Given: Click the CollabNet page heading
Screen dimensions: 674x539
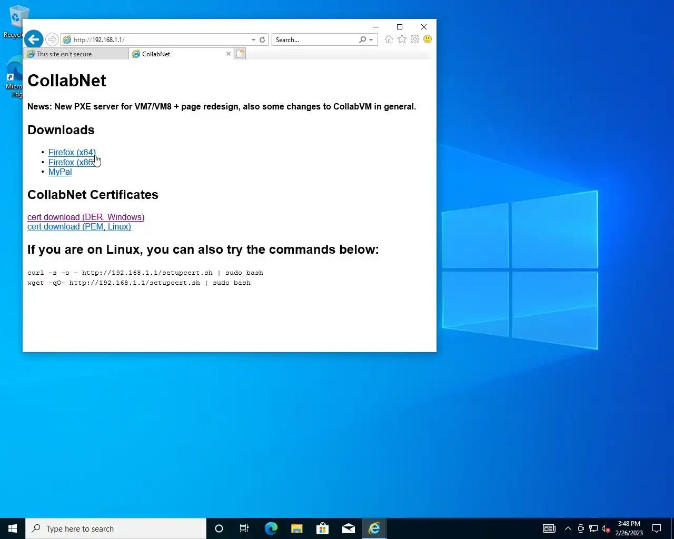Looking at the screenshot, I should (x=67, y=81).
